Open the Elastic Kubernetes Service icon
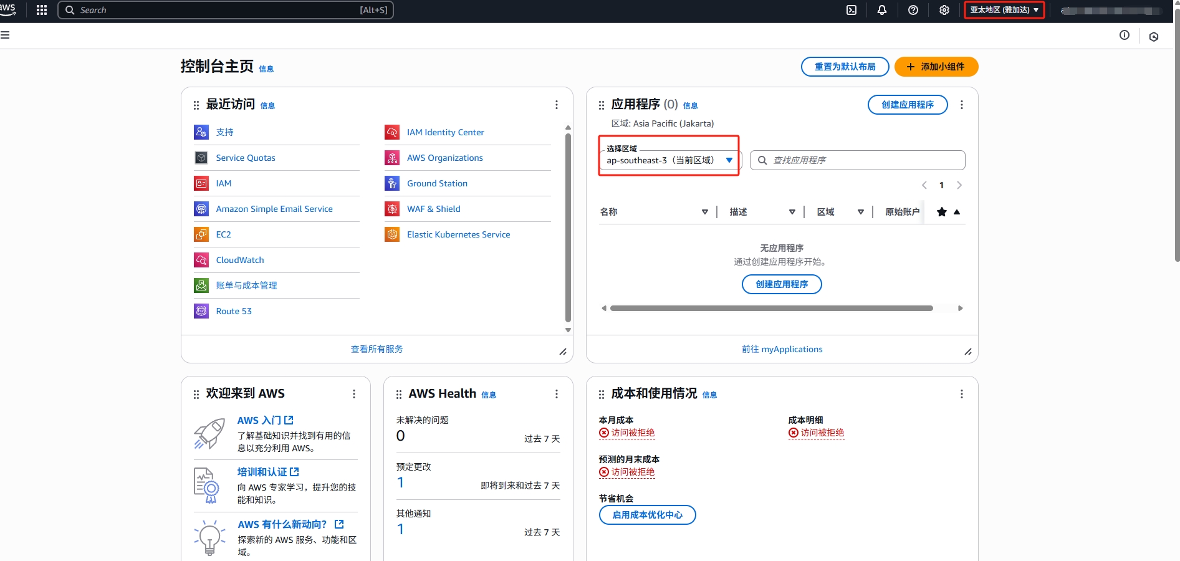Image resolution: width=1180 pixels, height=561 pixels. click(x=392, y=234)
